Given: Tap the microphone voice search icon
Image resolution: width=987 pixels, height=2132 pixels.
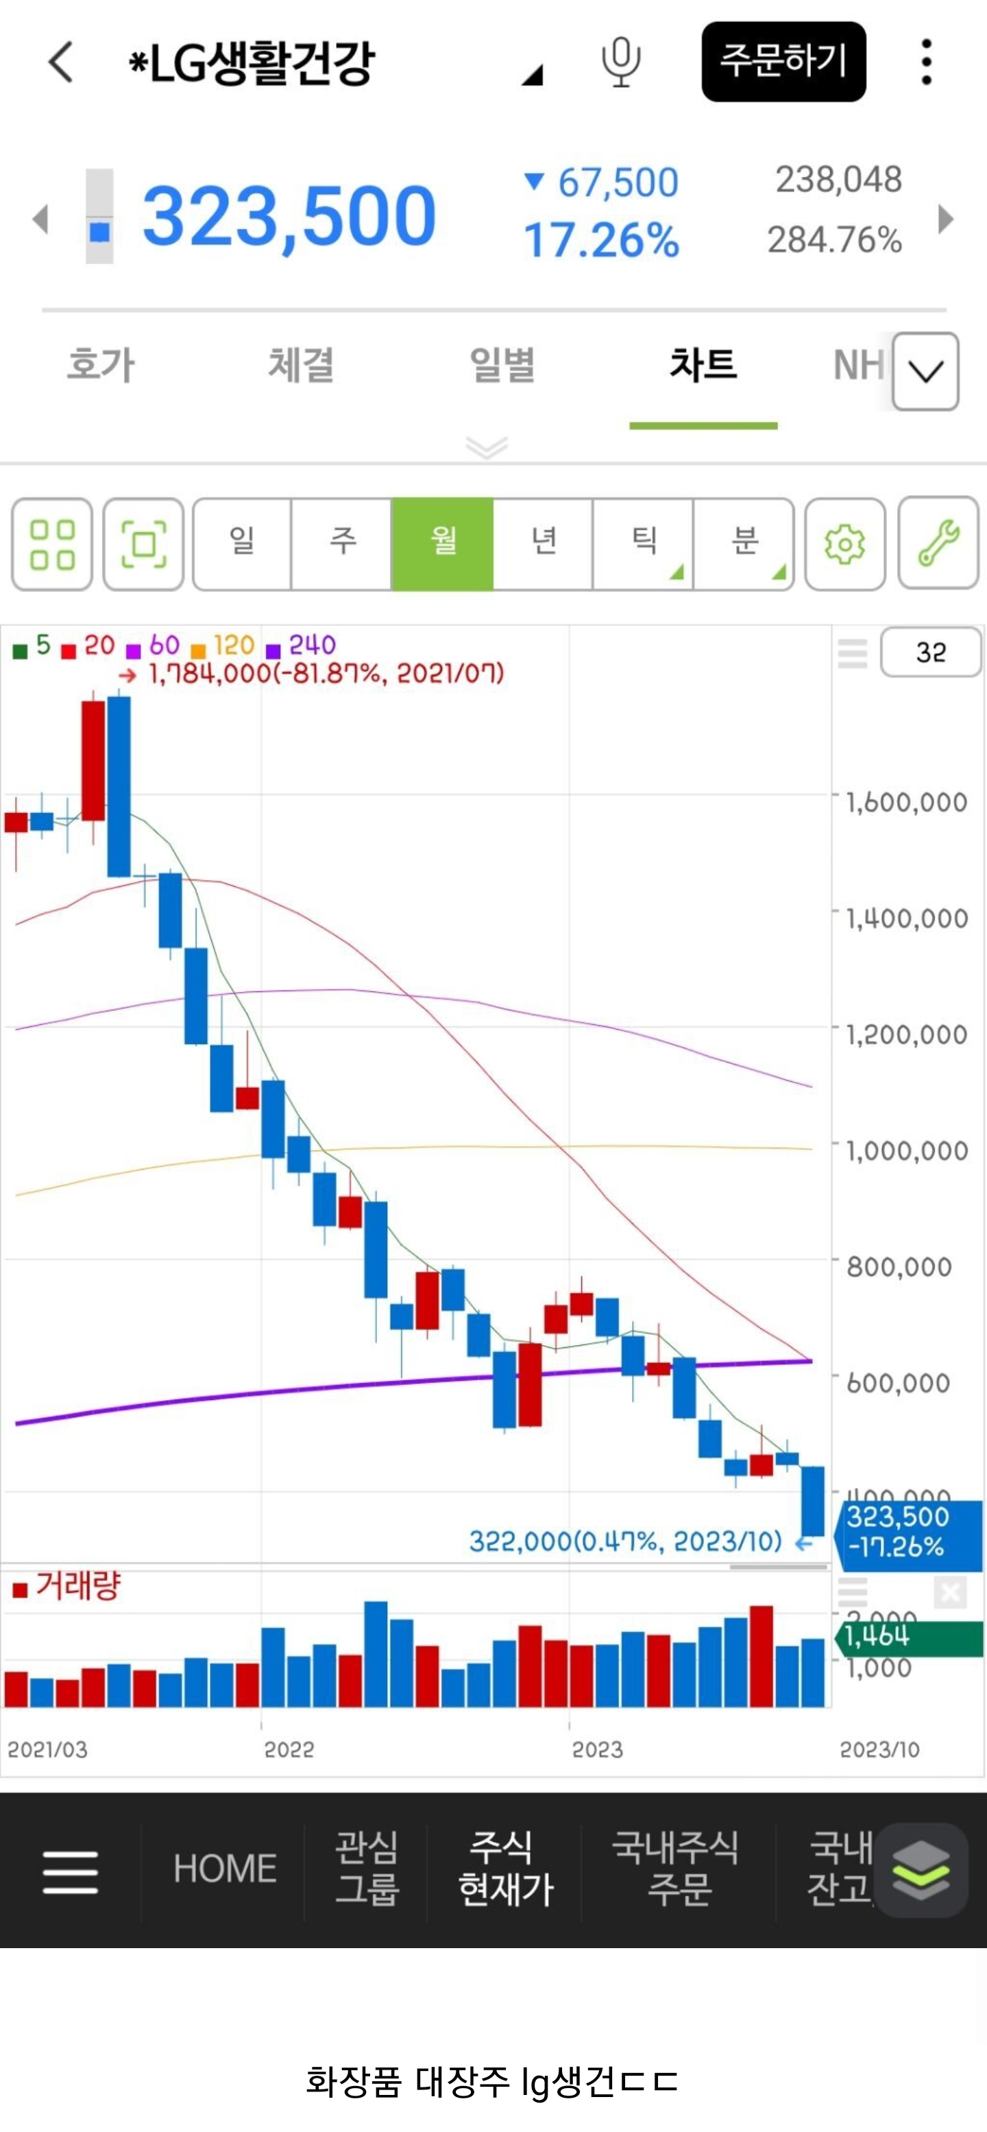Looking at the screenshot, I should pos(620,62).
